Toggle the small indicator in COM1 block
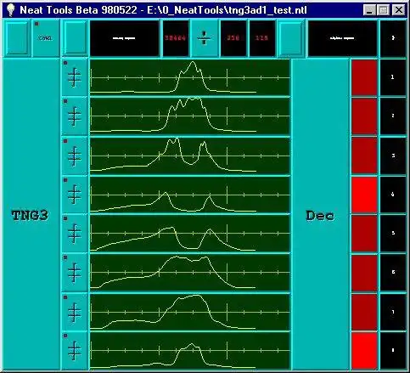This screenshot has height=373, width=410. (37, 24)
